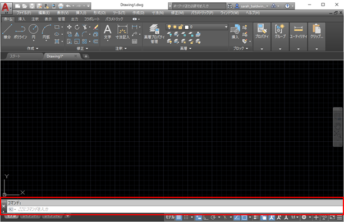Select the Polyline (ポリライン) tool
344x222 pixels.
[x=20, y=31]
